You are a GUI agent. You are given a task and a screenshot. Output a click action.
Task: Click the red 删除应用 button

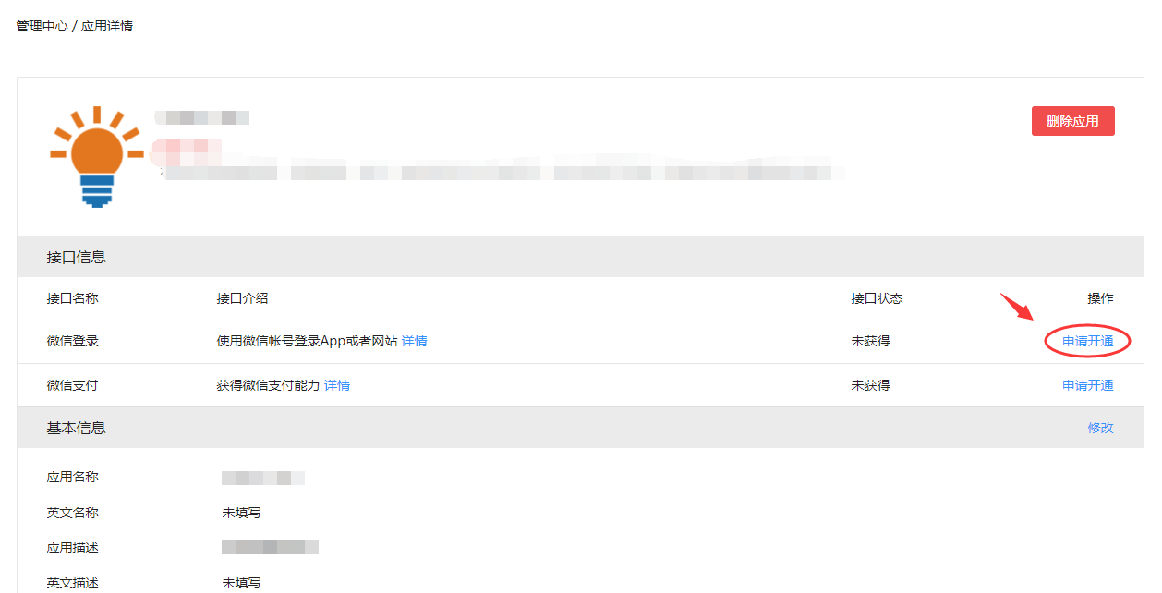(x=1072, y=121)
